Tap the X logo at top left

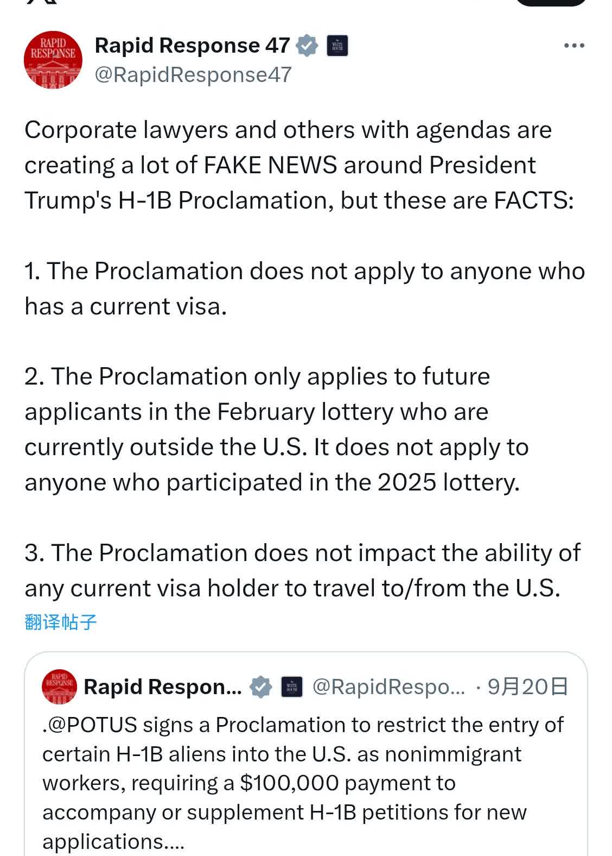pos(41,2)
